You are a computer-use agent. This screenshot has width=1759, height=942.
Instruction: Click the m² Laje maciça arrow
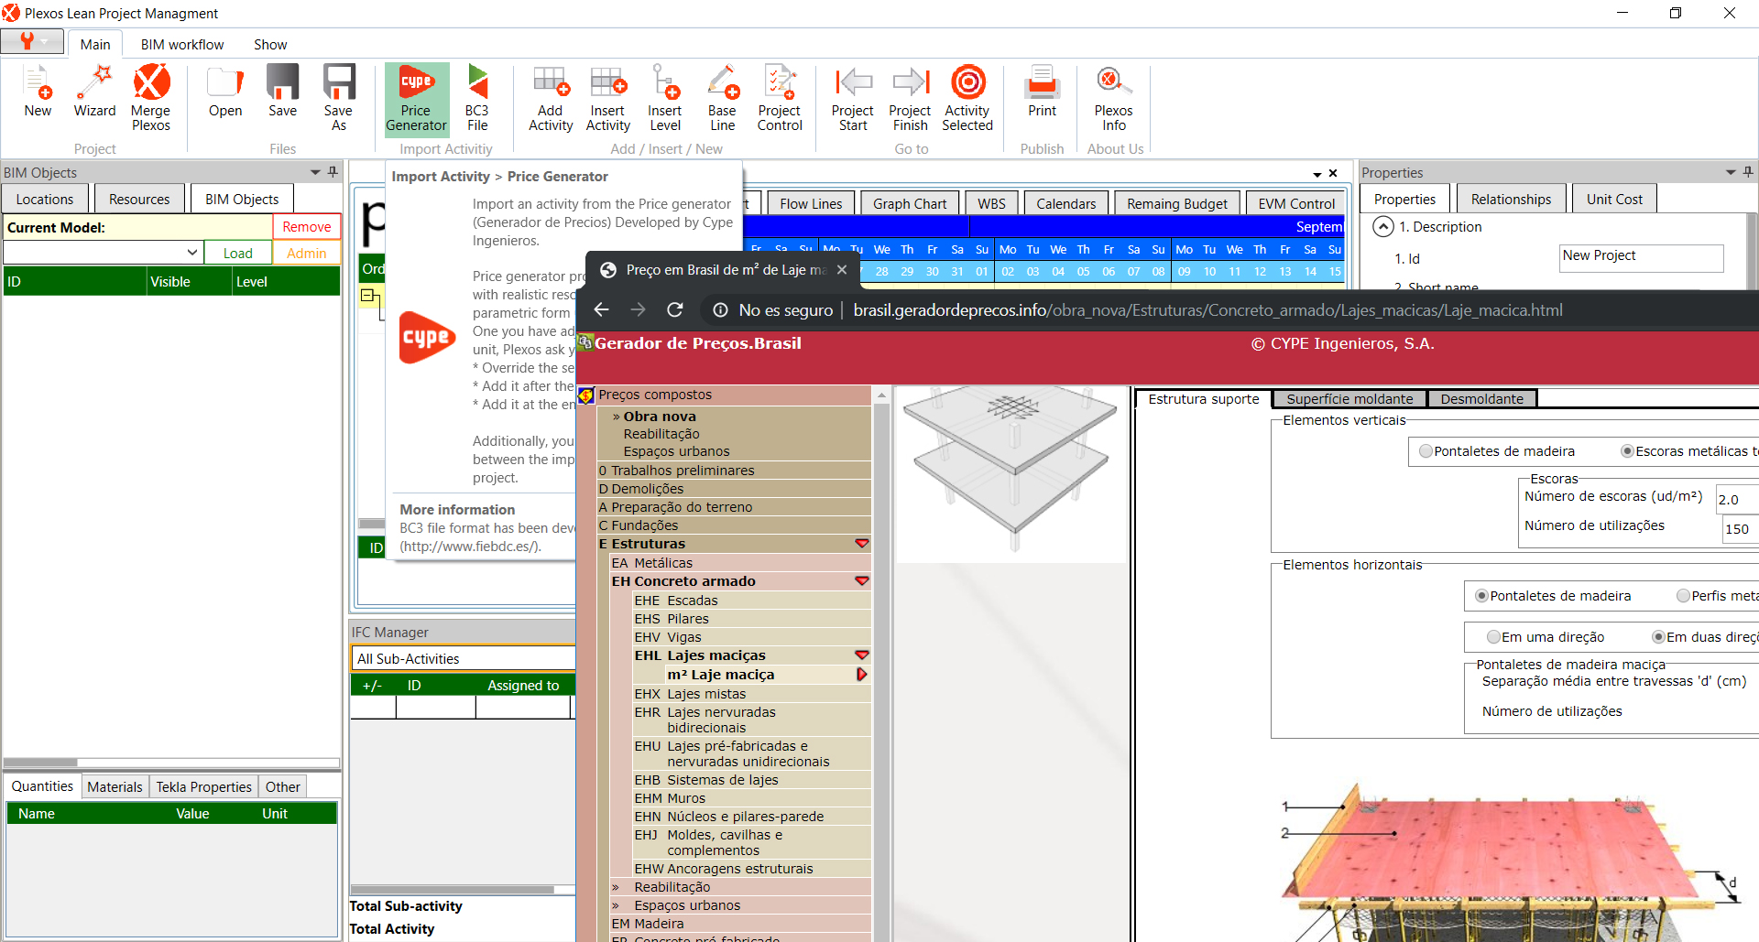click(x=861, y=675)
